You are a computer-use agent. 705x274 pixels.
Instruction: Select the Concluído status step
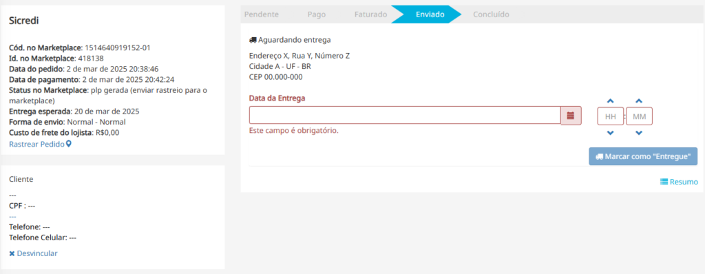(491, 14)
